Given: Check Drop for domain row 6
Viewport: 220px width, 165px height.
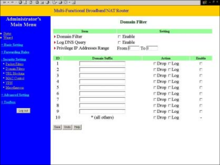Looking at the screenshot, I should (x=155, y=93).
